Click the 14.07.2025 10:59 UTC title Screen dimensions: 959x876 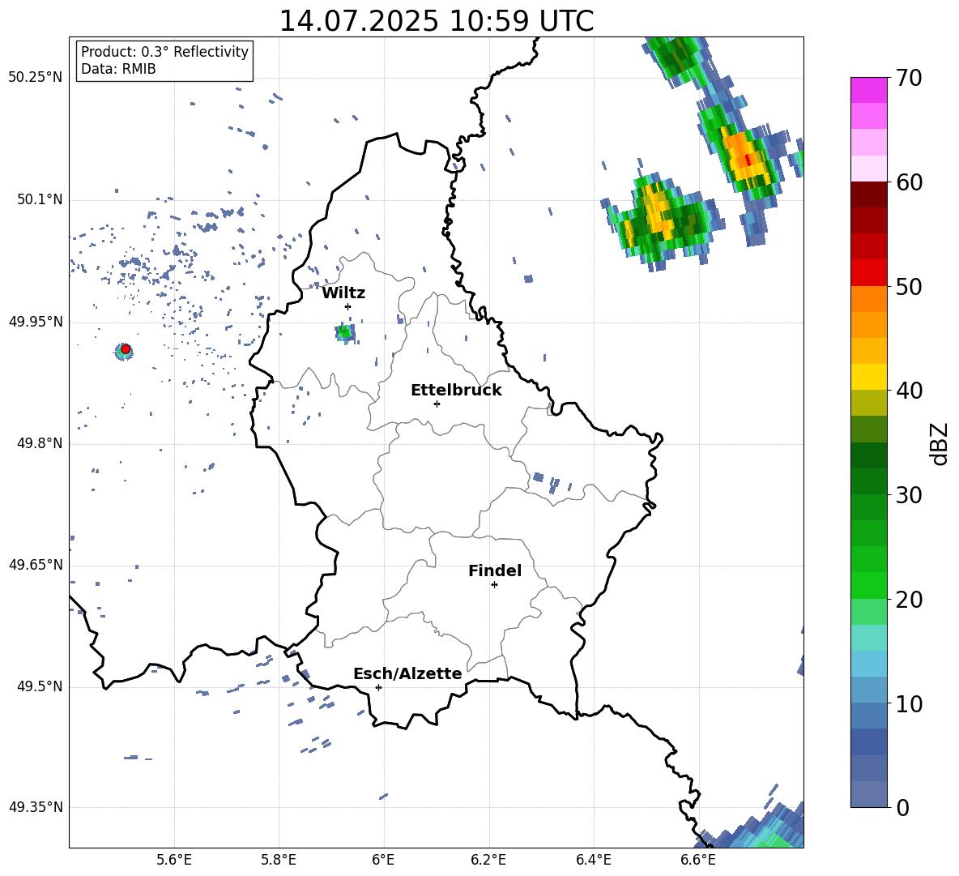(437, 21)
